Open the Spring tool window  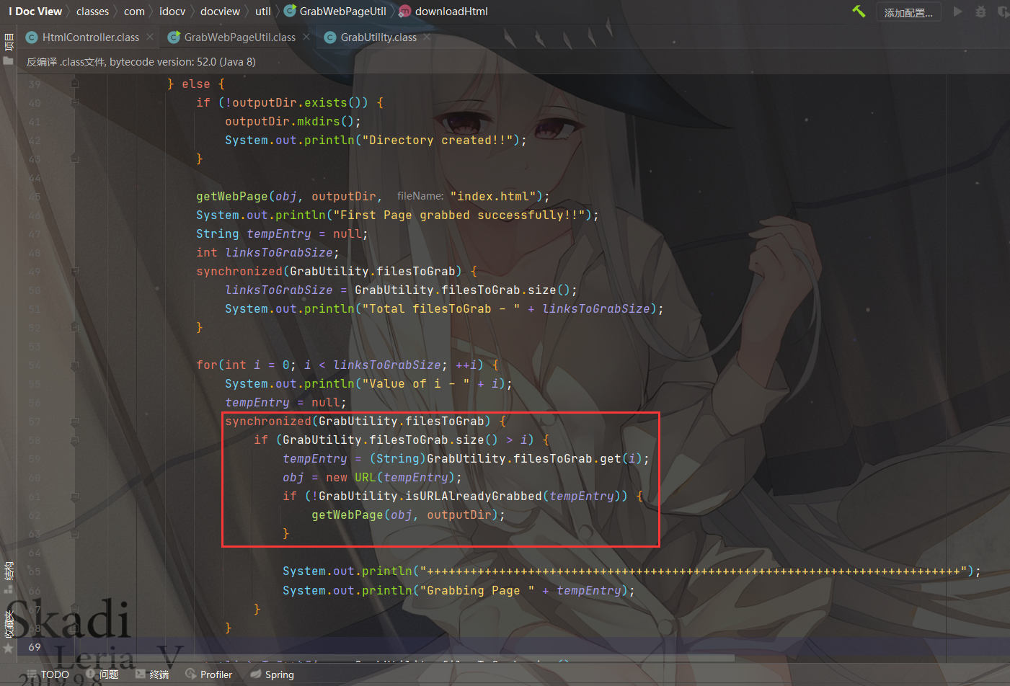[273, 674]
